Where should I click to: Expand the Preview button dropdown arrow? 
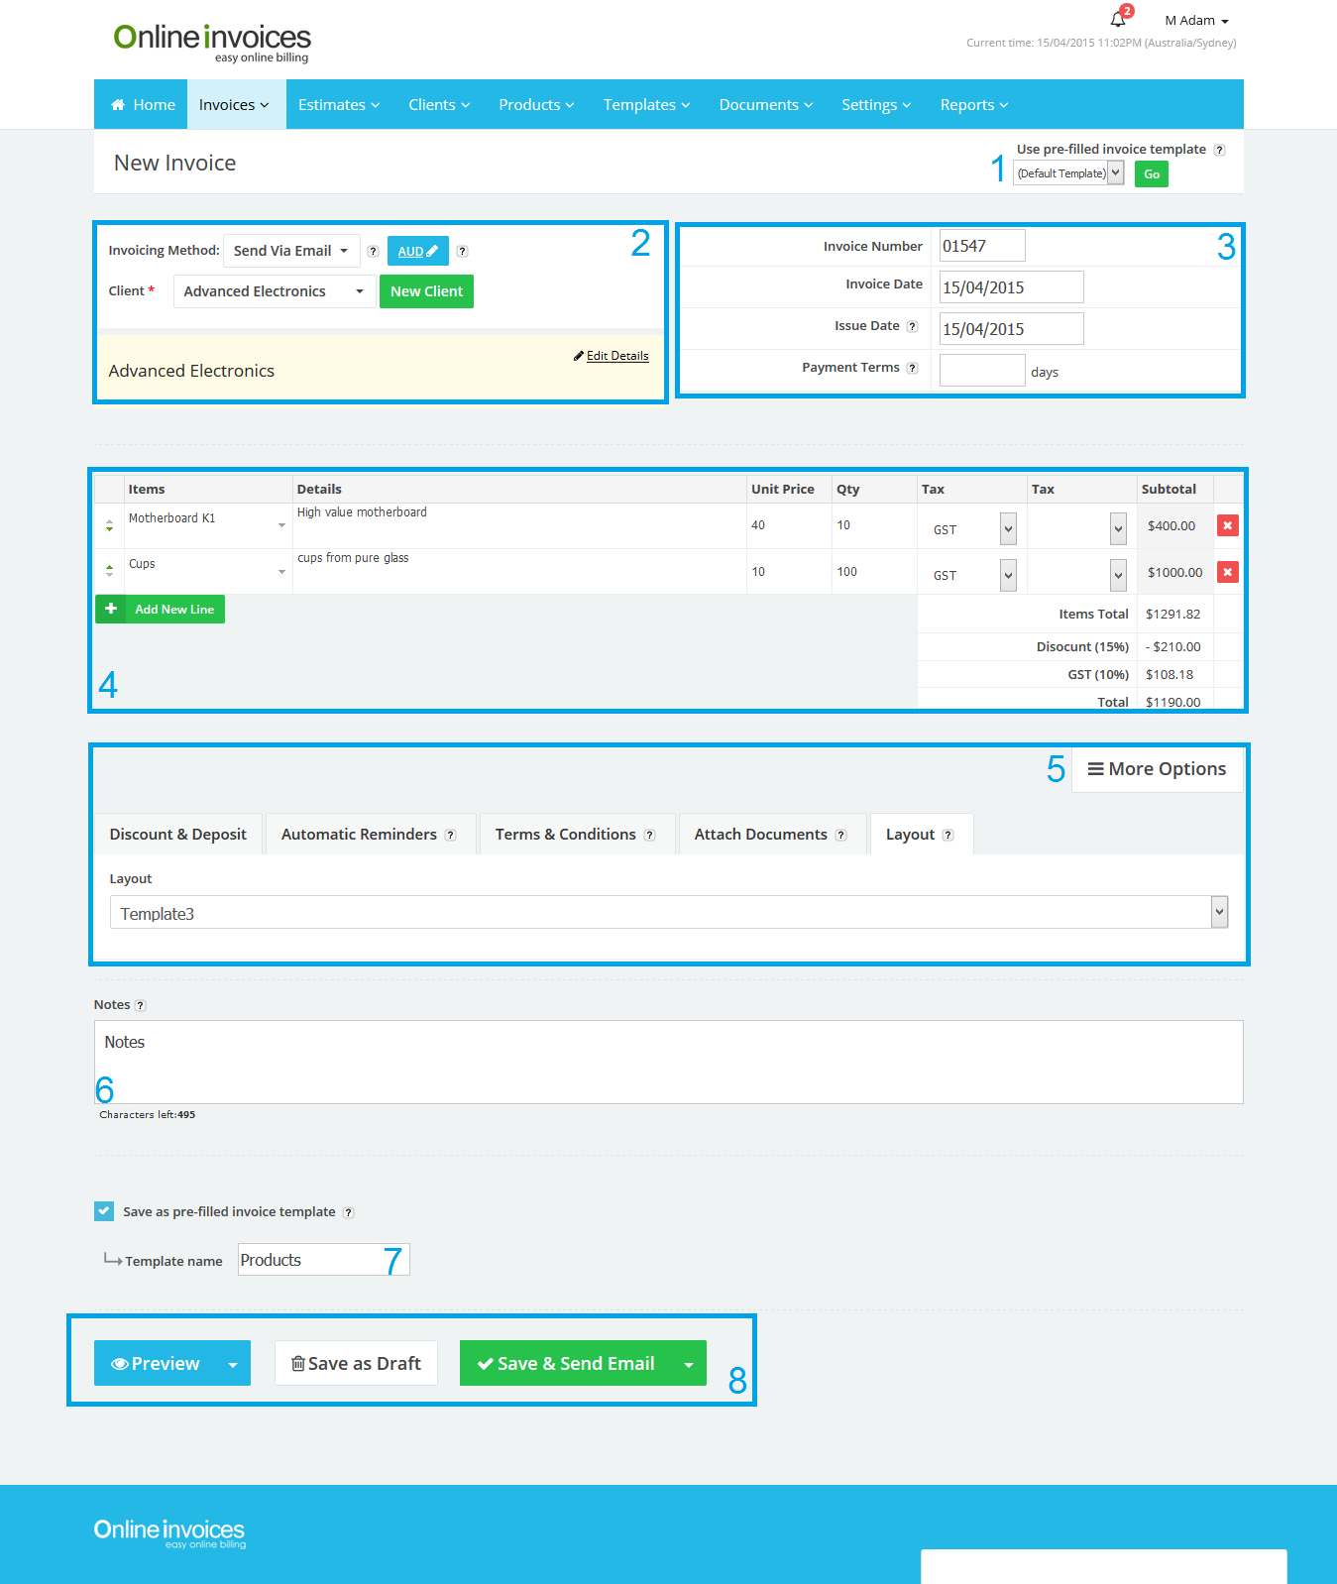pos(233,1364)
